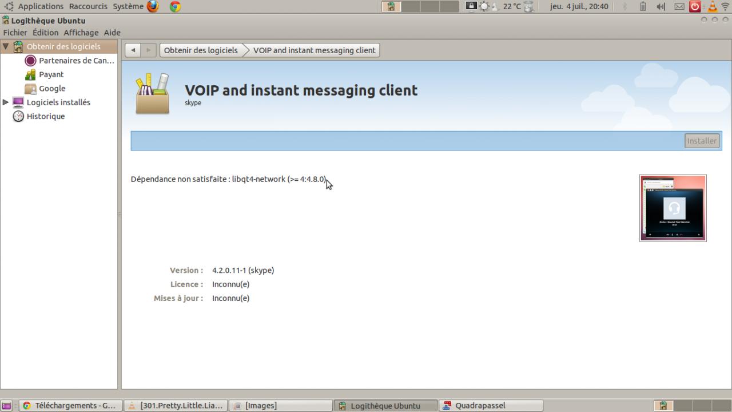Click the Skype package box icon
732x412 pixels.
click(x=152, y=93)
